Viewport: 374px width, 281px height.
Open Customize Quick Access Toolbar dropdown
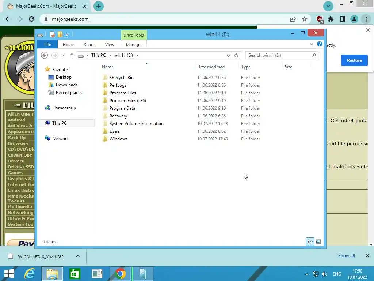coord(67,35)
